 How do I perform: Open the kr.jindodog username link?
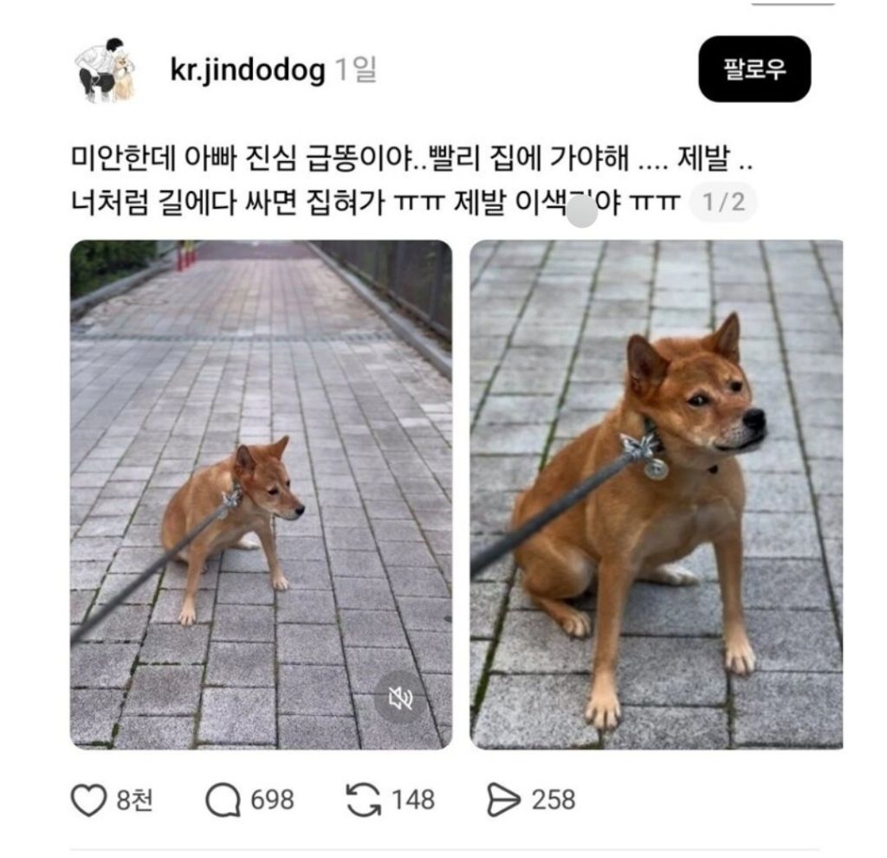click(247, 70)
